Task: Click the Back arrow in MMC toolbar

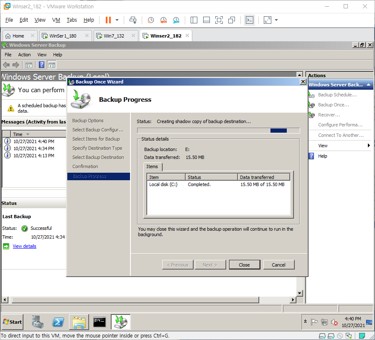Action: tap(6, 65)
